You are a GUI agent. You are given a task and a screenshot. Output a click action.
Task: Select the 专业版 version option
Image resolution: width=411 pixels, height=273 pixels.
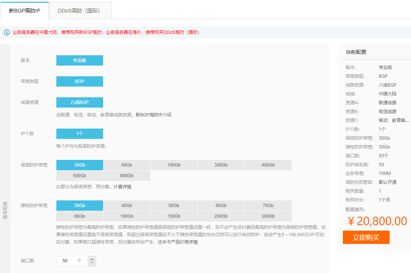80,60
